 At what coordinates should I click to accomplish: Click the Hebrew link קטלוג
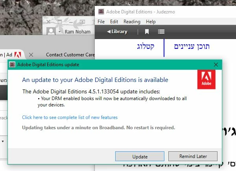pos(146,46)
